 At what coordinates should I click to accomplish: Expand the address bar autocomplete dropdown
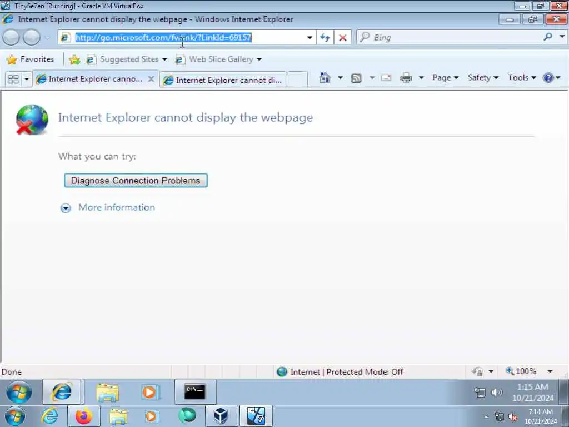pos(309,37)
